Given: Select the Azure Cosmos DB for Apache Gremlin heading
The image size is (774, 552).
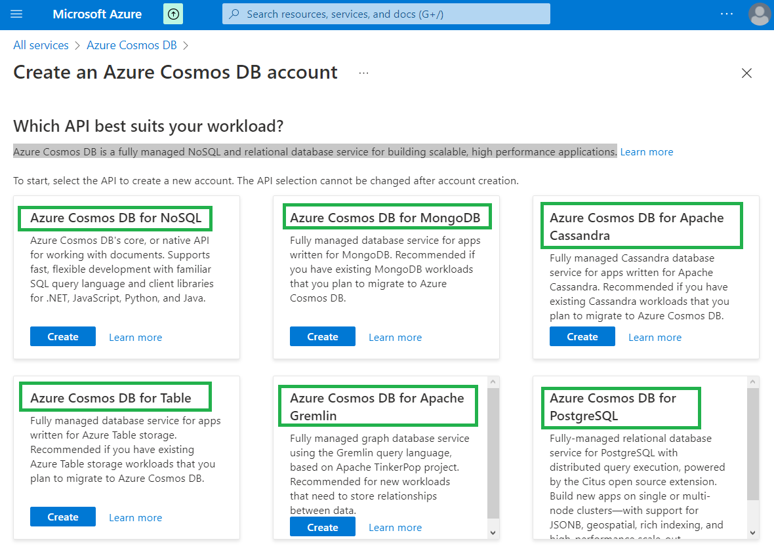Looking at the screenshot, I should pos(377,406).
